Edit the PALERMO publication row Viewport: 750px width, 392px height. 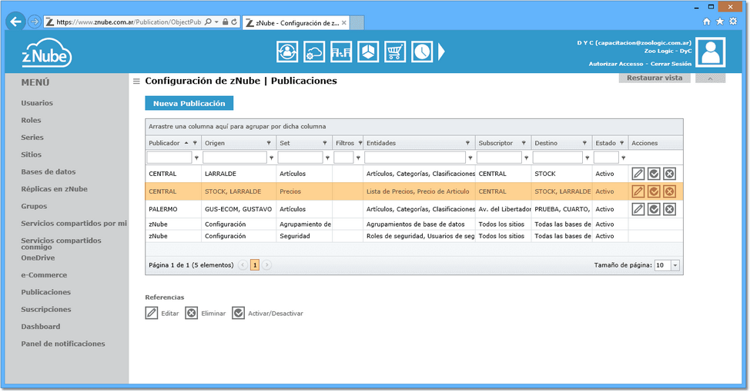[638, 209]
